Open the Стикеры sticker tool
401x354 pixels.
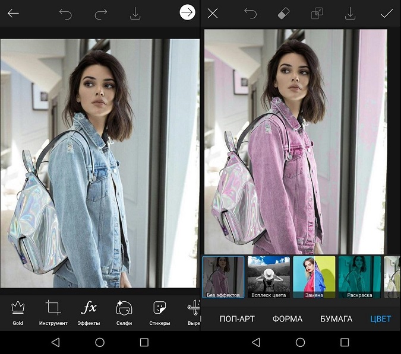[x=160, y=312]
